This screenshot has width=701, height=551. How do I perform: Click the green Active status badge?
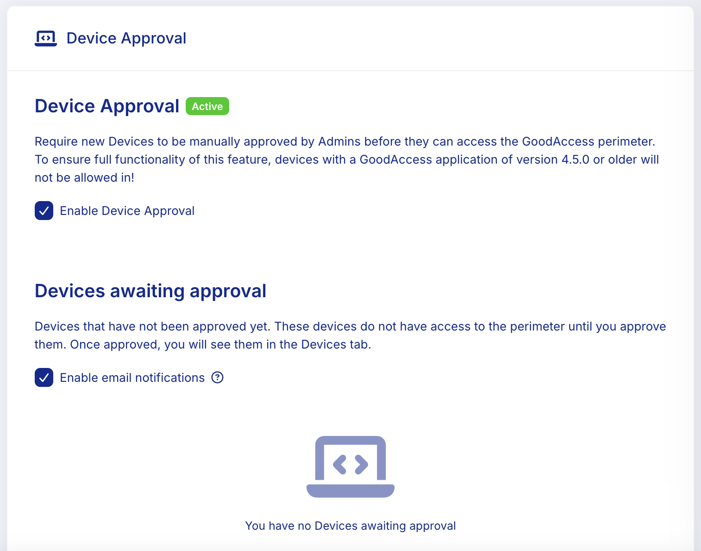(x=207, y=106)
